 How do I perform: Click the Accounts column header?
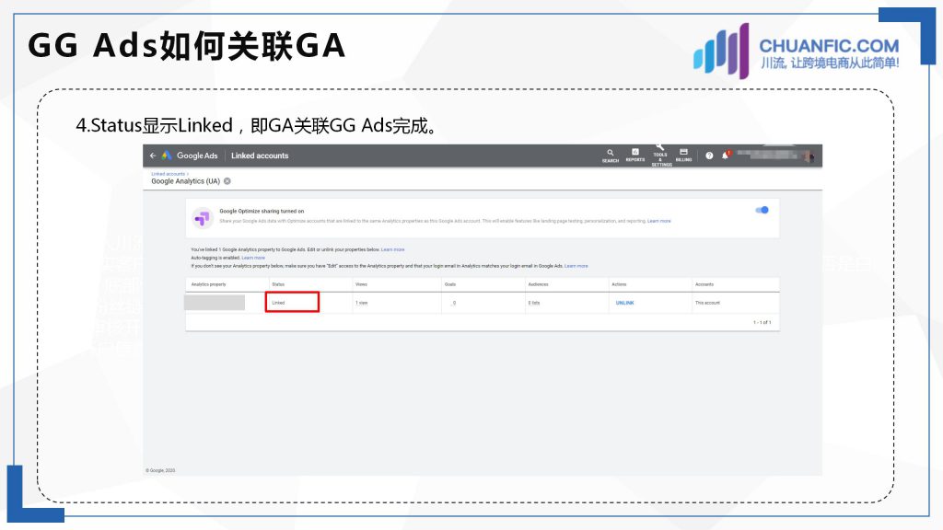704,284
